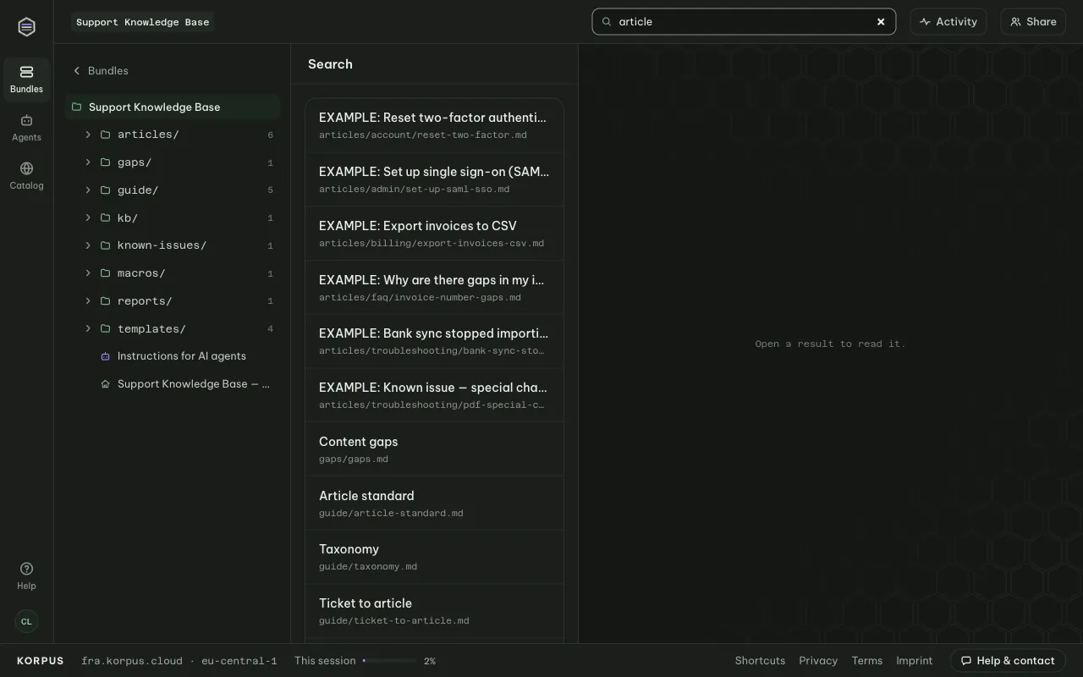Open result 'EXAMPLE: Reset two-factor authenti…'
Screen dimensions: 1083x677
tap(434, 125)
